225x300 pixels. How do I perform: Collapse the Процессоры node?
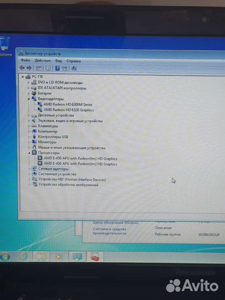[29, 153]
